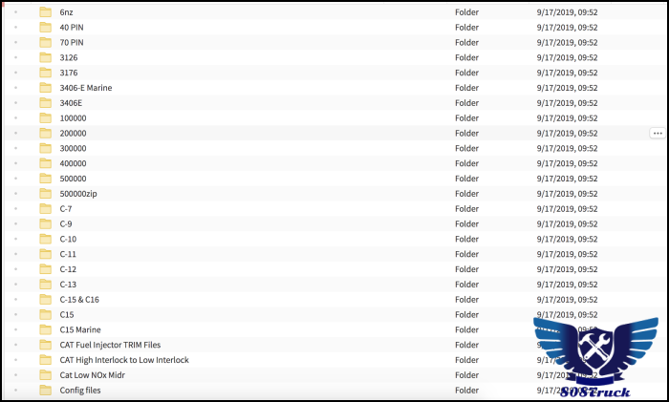Open the 3406-E Marine folder
The image size is (669, 402).
click(85, 88)
